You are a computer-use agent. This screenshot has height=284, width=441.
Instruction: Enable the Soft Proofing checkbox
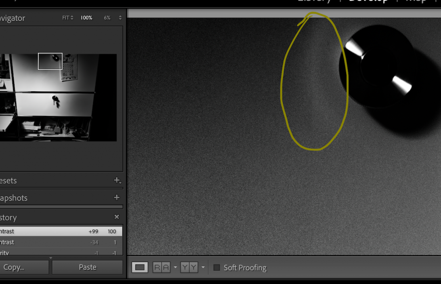tap(216, 267)
